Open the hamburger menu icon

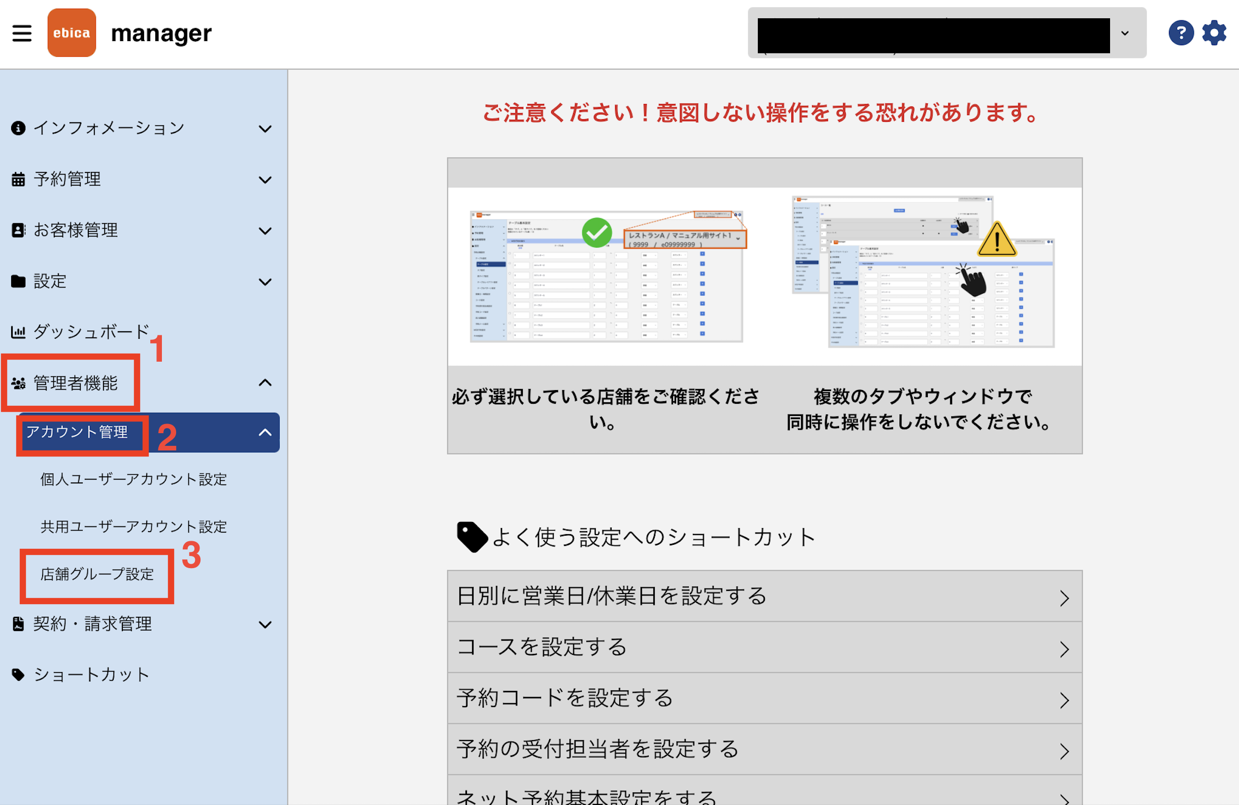22,33
